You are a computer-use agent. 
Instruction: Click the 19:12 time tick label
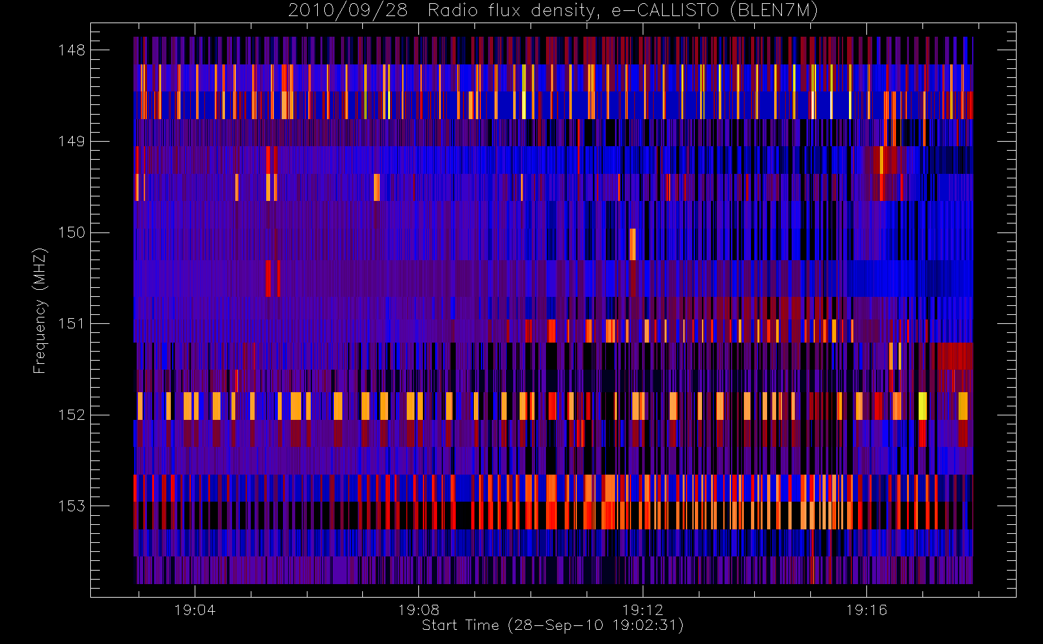click(643, 610)
